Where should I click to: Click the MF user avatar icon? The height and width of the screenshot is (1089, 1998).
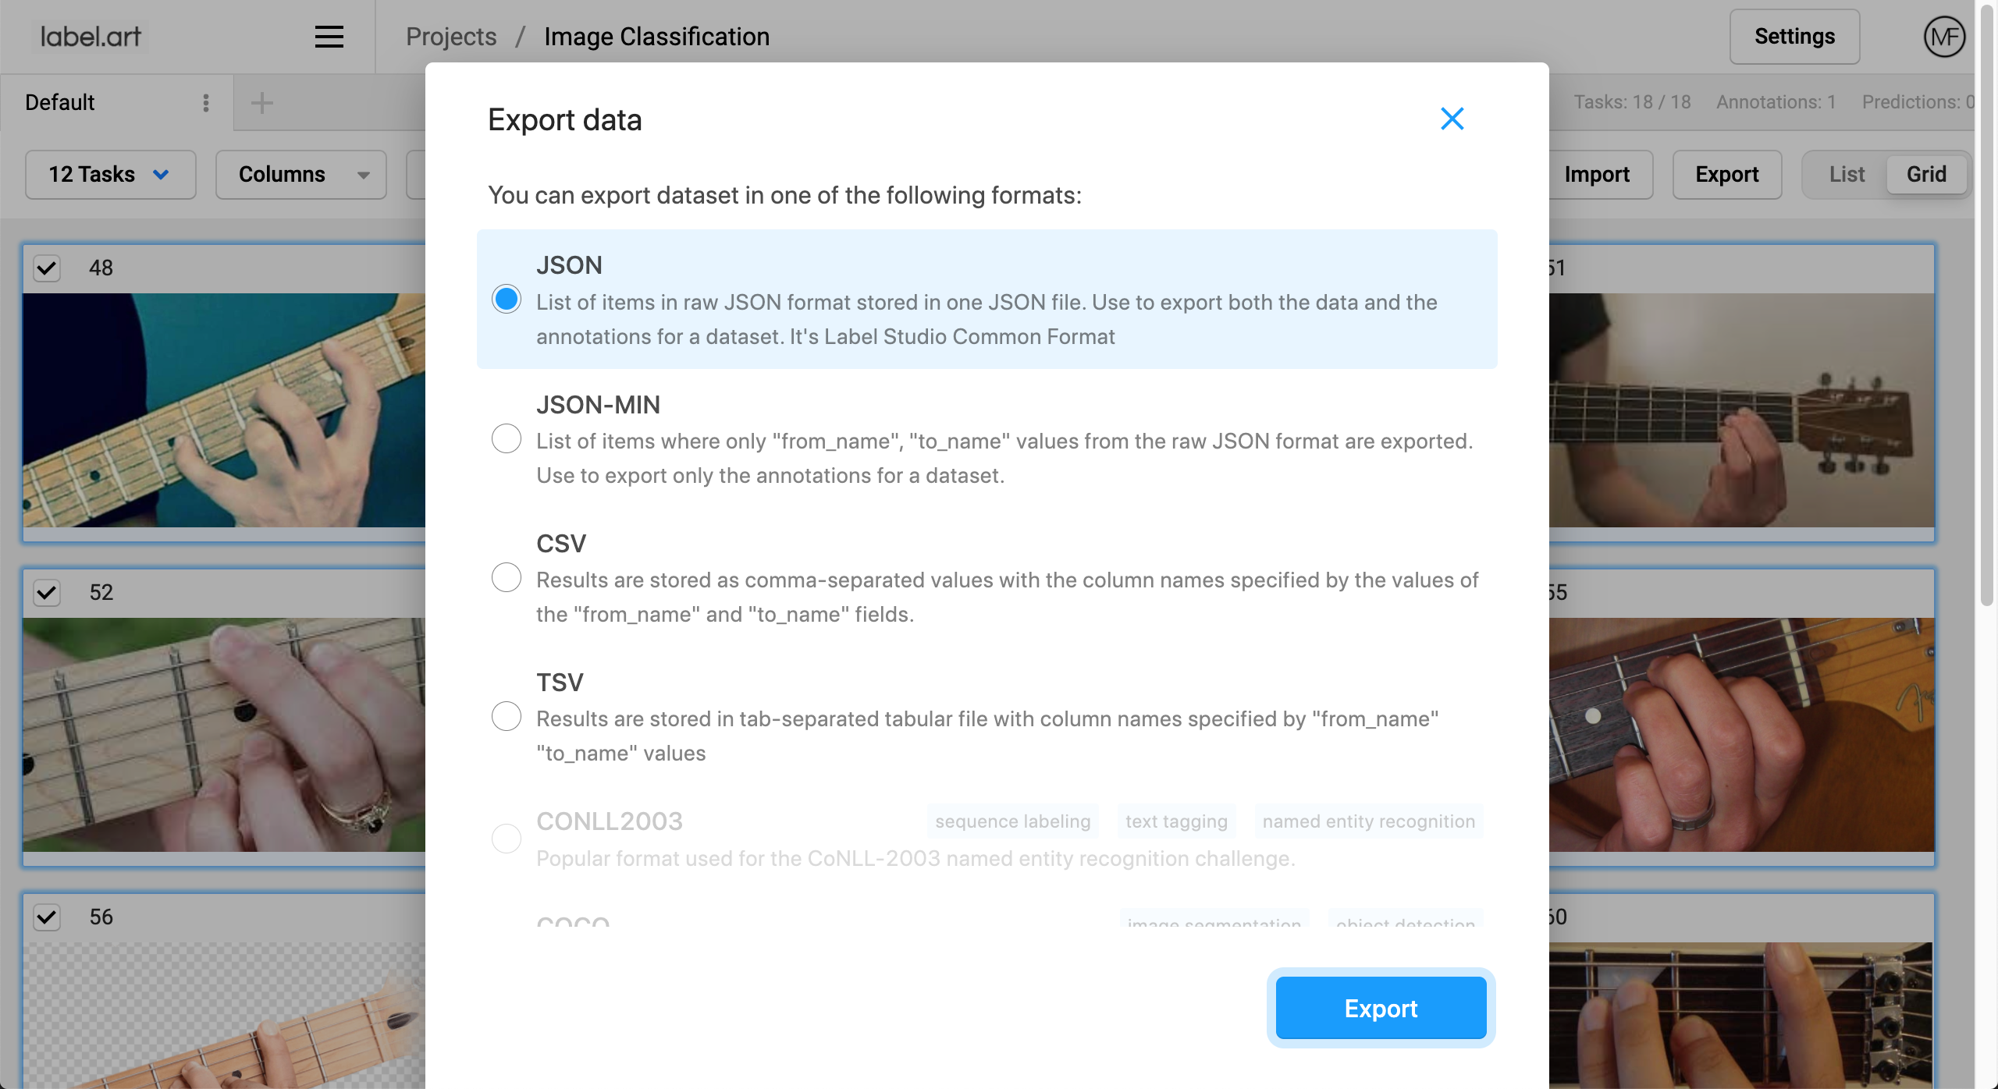tap(1944, 37)
